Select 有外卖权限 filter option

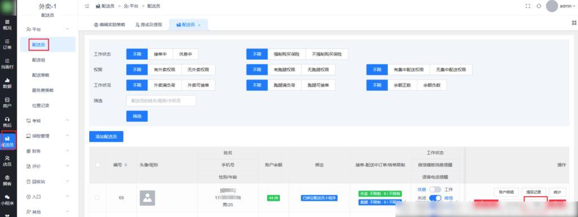point(164,69)
